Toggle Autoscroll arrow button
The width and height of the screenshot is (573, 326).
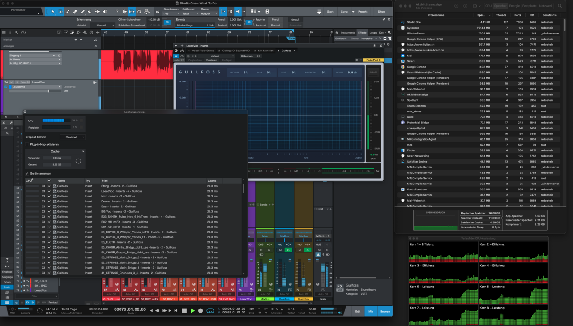click(238, 12)
